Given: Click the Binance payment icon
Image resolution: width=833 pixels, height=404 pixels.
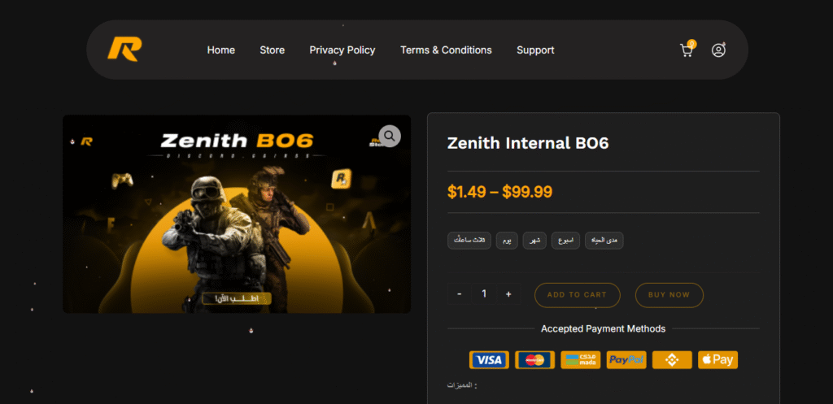Looking at the screenshot, I should click(x=672, y=360).
